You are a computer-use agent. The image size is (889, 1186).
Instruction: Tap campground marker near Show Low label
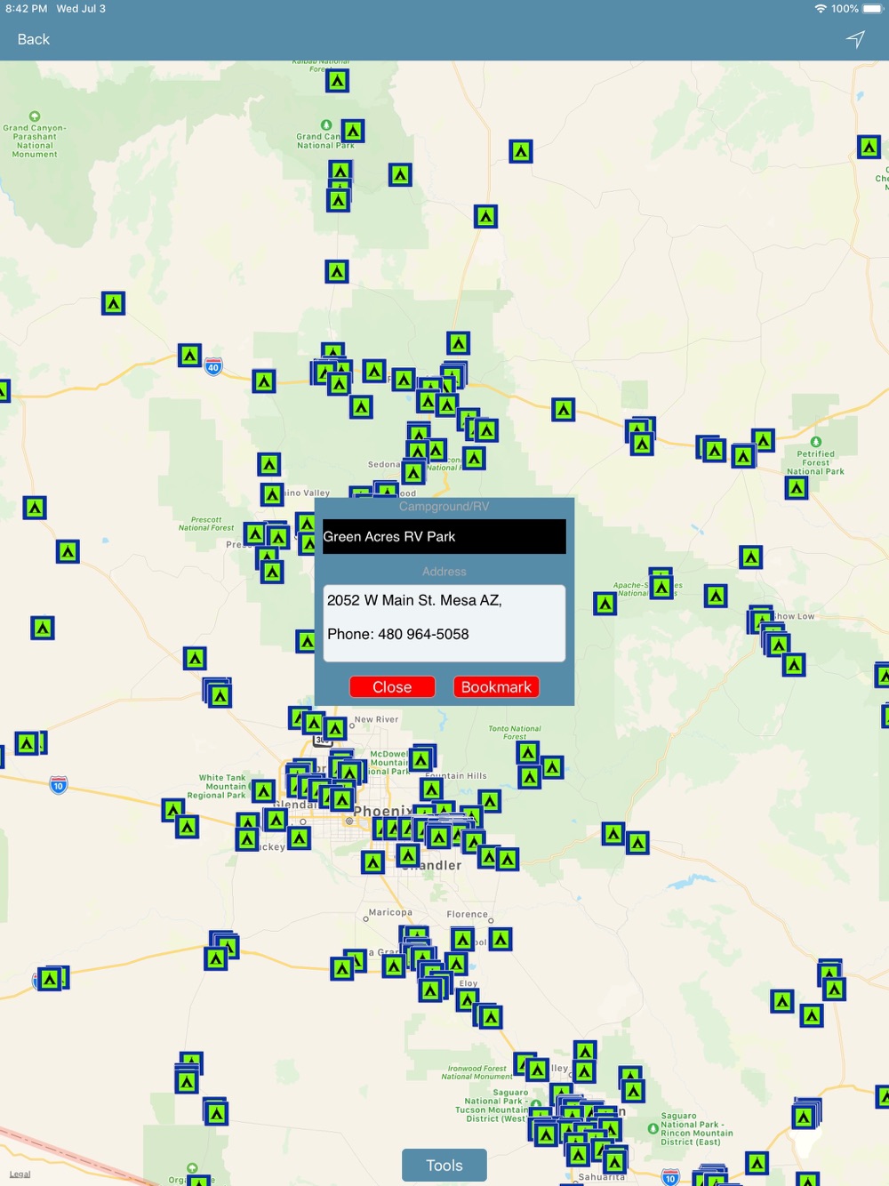pyautogui.click(x=761, y=621)
